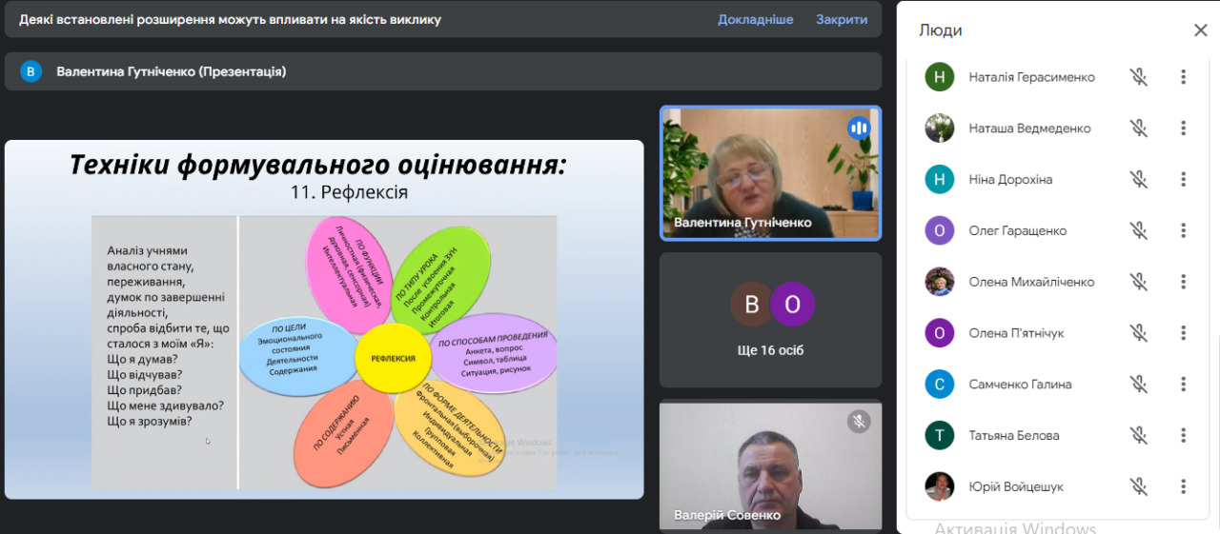Click the Ще 16 осіб caption
This screenshot has height=534, width=1220.
tap(771, 350)
